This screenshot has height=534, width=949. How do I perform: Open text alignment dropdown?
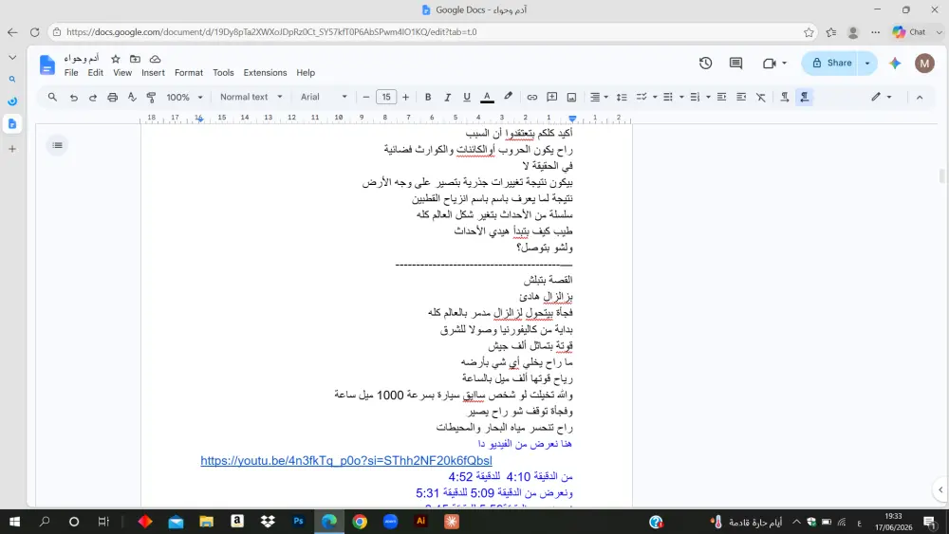click(x=599, y=97)
